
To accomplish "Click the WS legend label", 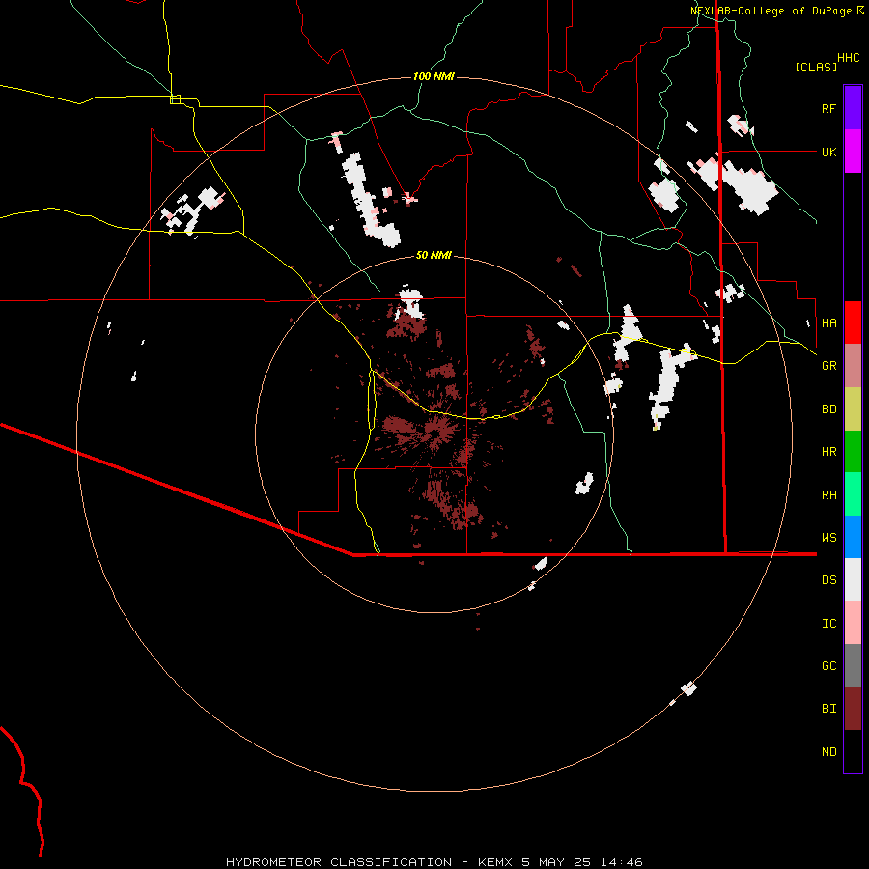I will click(x=828, y=537).
